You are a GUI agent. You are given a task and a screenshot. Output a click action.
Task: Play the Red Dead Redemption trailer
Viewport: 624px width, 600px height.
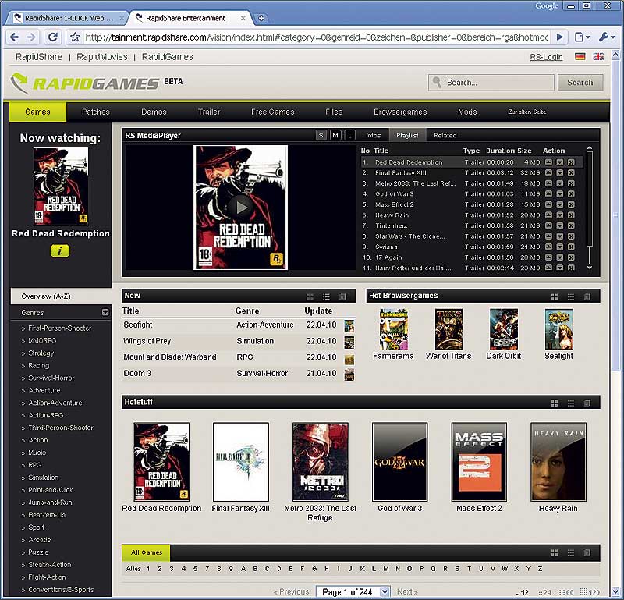(x=240, y=207)
